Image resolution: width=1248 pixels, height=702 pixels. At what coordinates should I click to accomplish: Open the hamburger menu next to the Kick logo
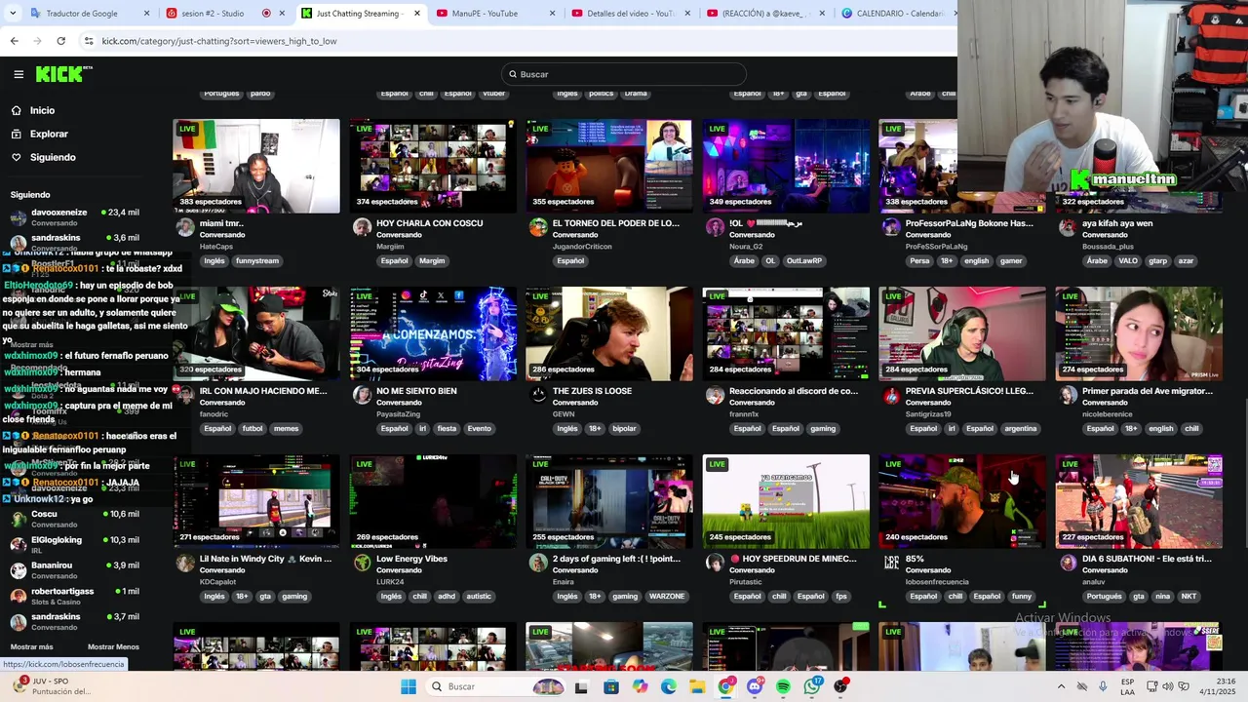point(19,74)
